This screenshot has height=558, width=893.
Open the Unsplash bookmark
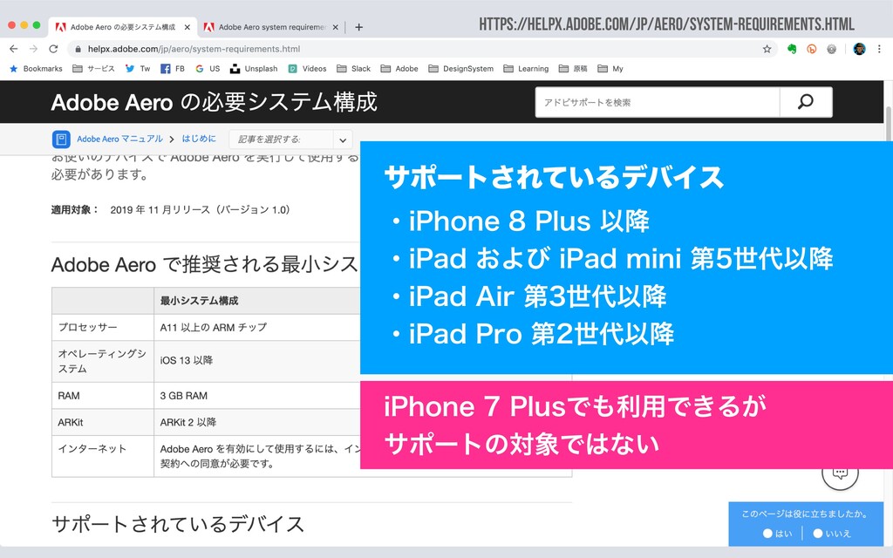point(254,69)
